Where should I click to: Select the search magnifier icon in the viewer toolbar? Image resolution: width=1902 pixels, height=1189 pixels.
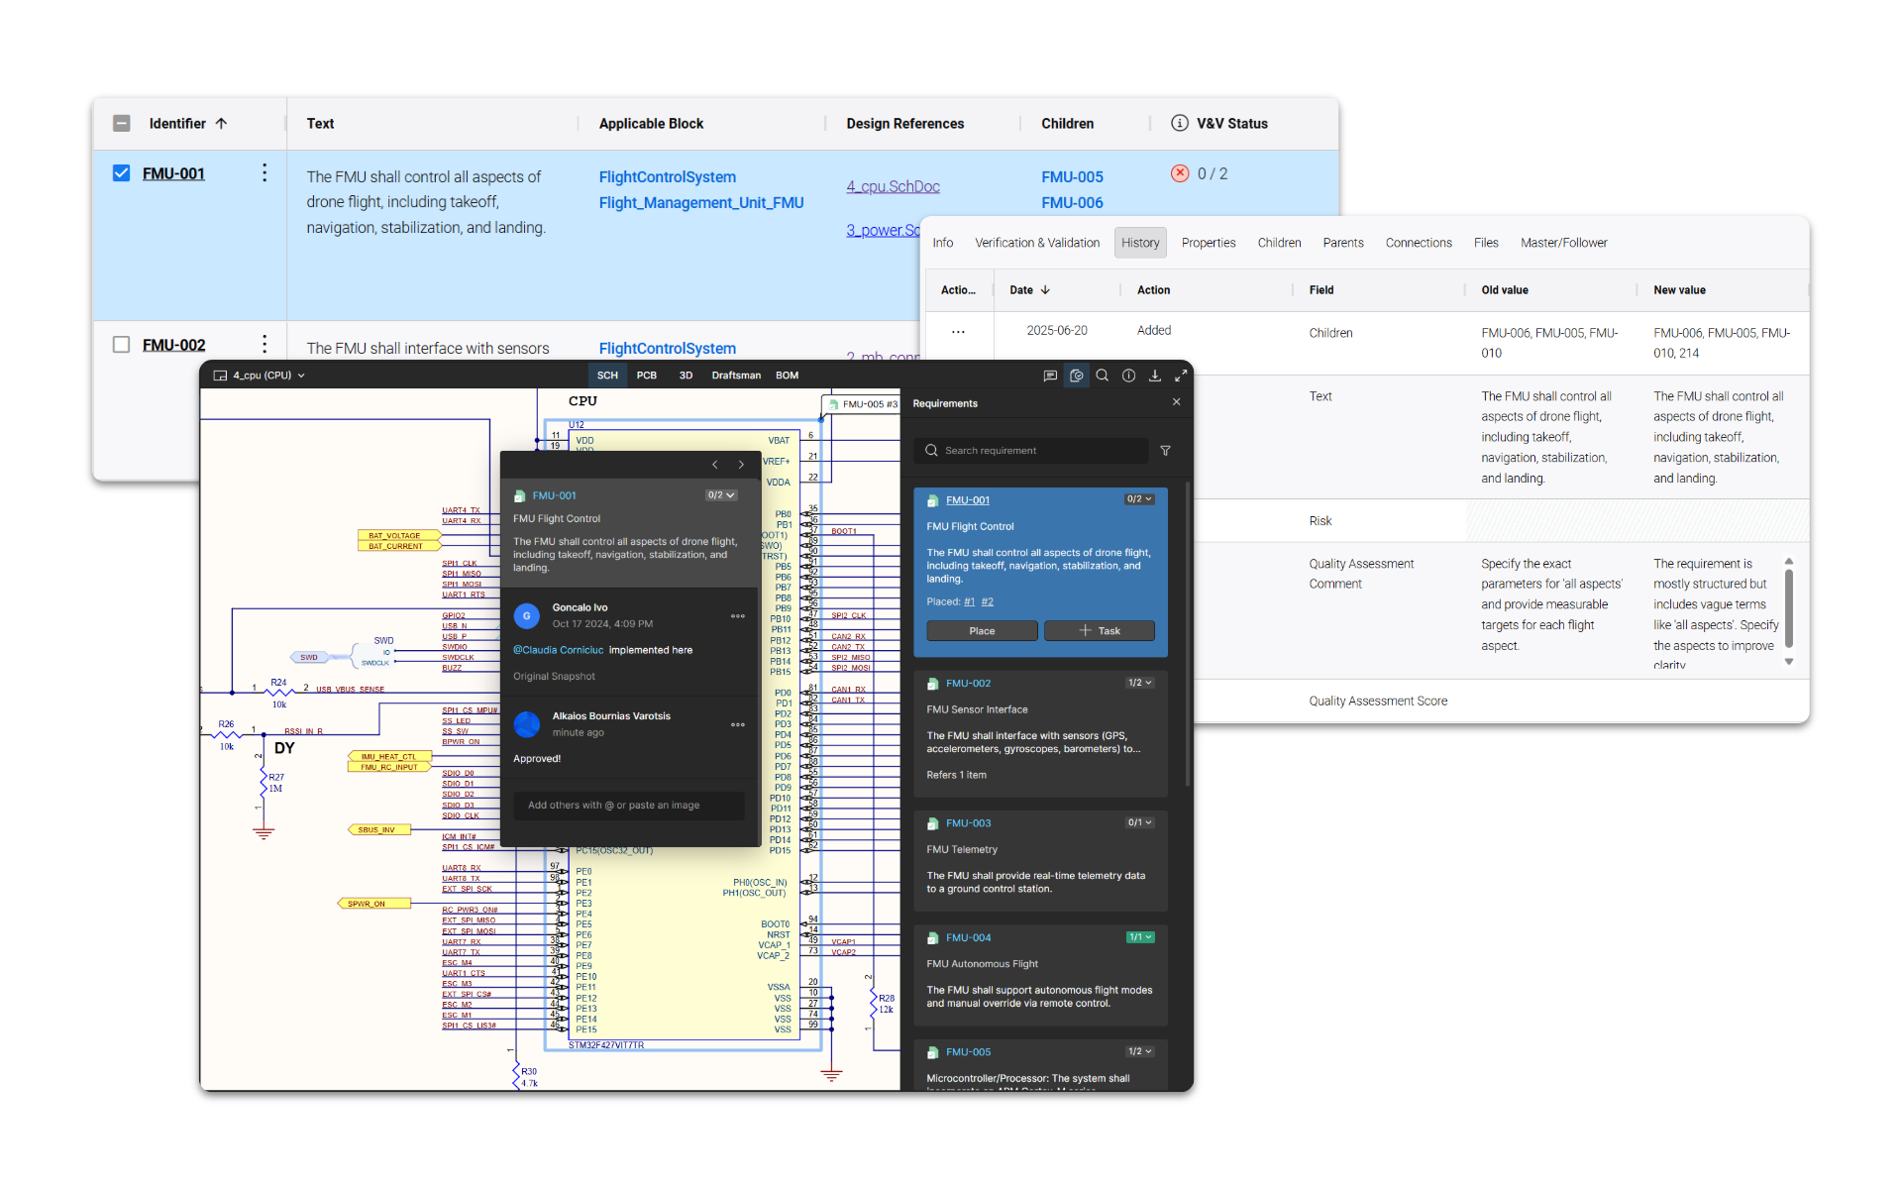(x=1102, y=376)
